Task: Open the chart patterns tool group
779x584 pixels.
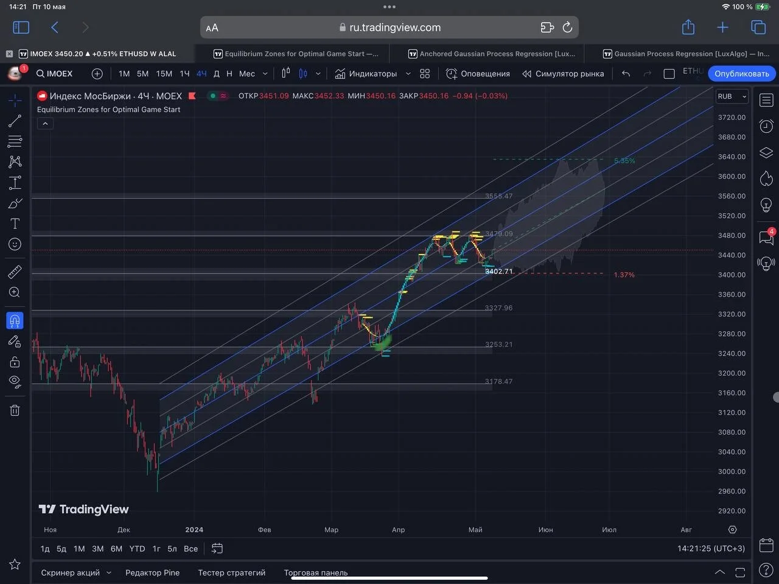Action: click(15, 161)
